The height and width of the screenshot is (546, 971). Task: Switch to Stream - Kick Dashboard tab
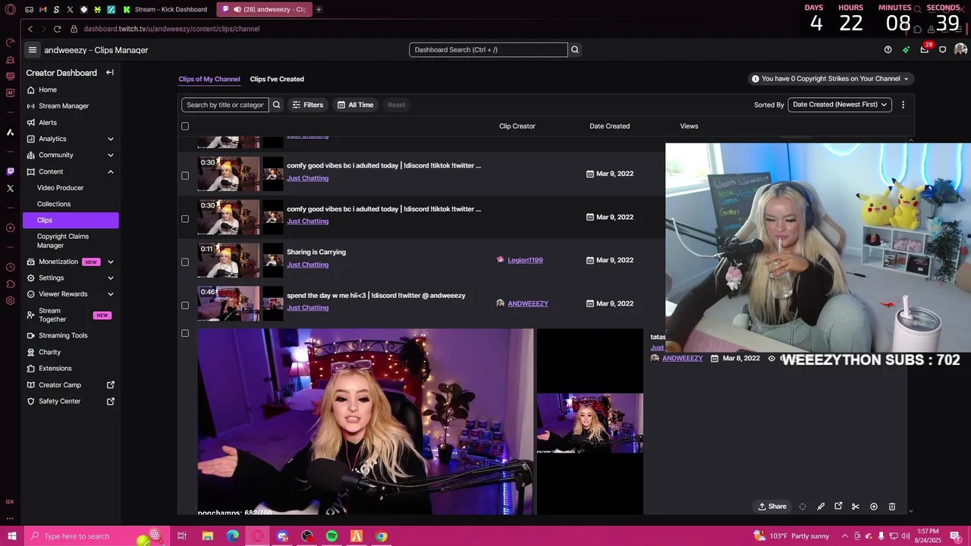click(165, 9)
